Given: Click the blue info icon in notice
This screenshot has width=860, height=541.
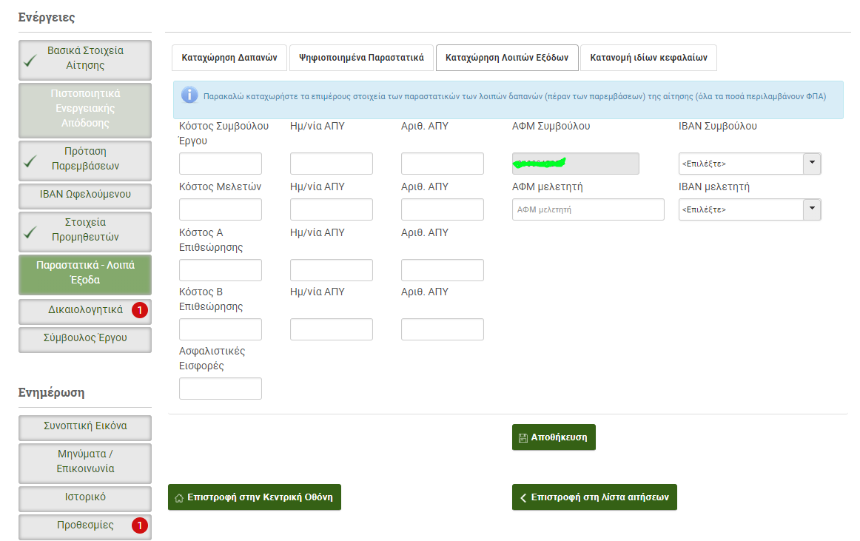Looking at the screenshot, I should (190, 95).
